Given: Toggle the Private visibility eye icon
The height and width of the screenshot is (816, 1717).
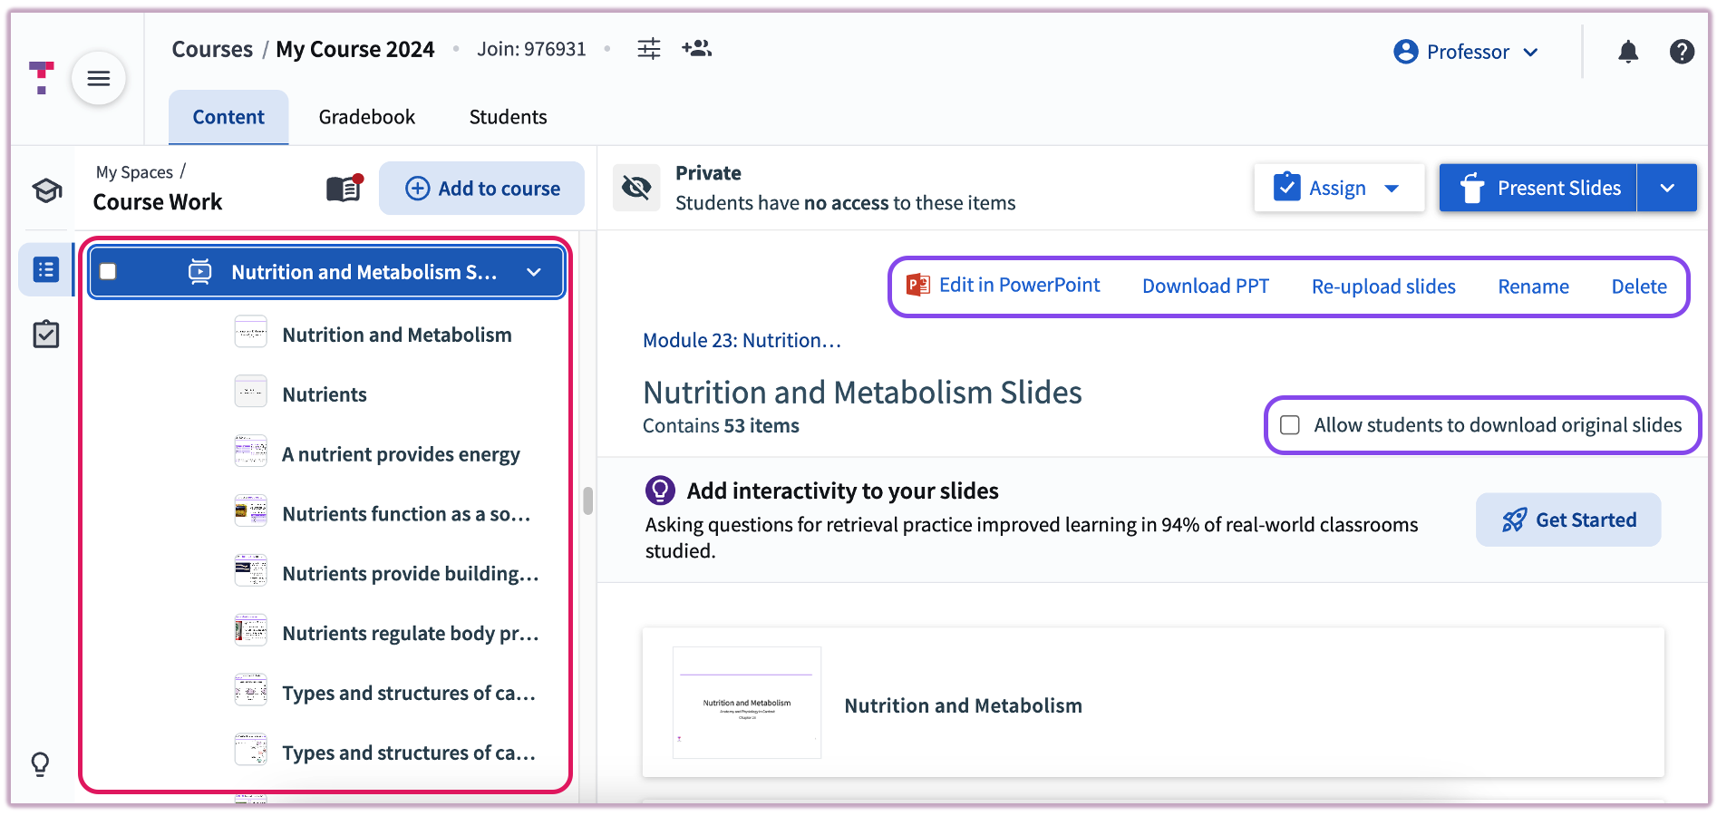Looking at the screenshot, I should 636,188.
